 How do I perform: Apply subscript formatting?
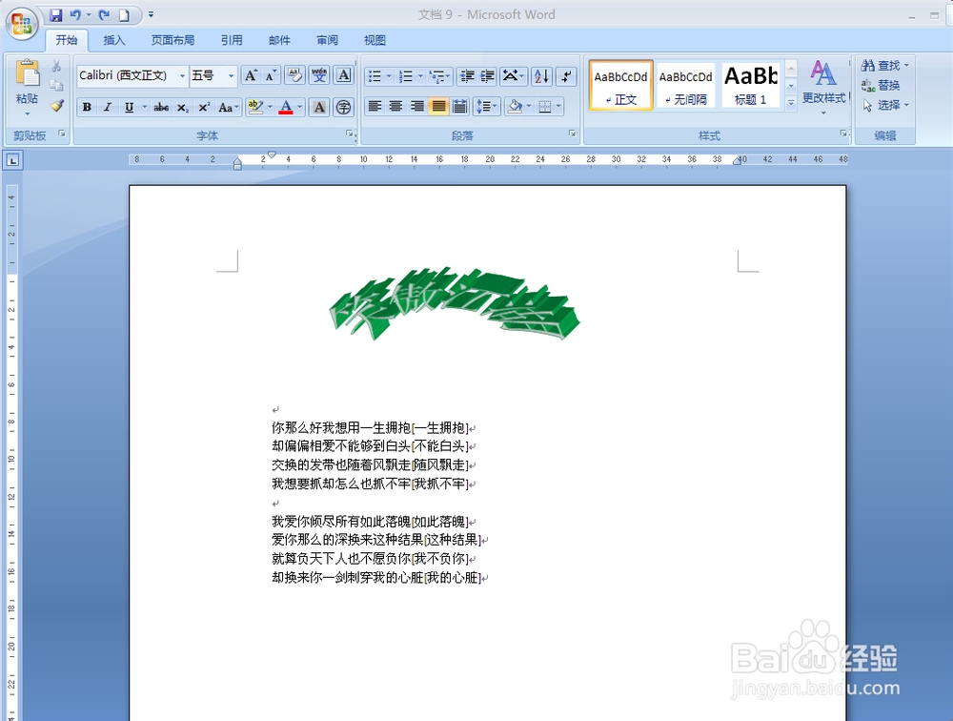pos(181,108)
